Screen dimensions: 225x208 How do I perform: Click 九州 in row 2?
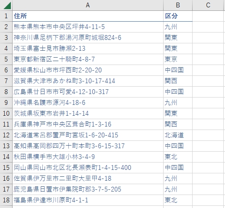(178, 27)
